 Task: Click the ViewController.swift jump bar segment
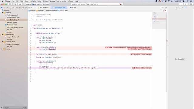click(x=51, y=11)
